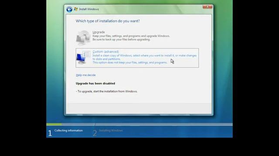Image resolution: width=279 pixels, height=156 pixels.
Task: Click 'This option does not keep your files' text
Action: [130, 62]
